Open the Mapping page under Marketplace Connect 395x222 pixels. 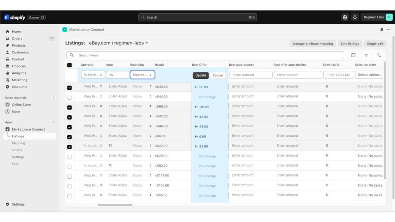coord(18,143)
